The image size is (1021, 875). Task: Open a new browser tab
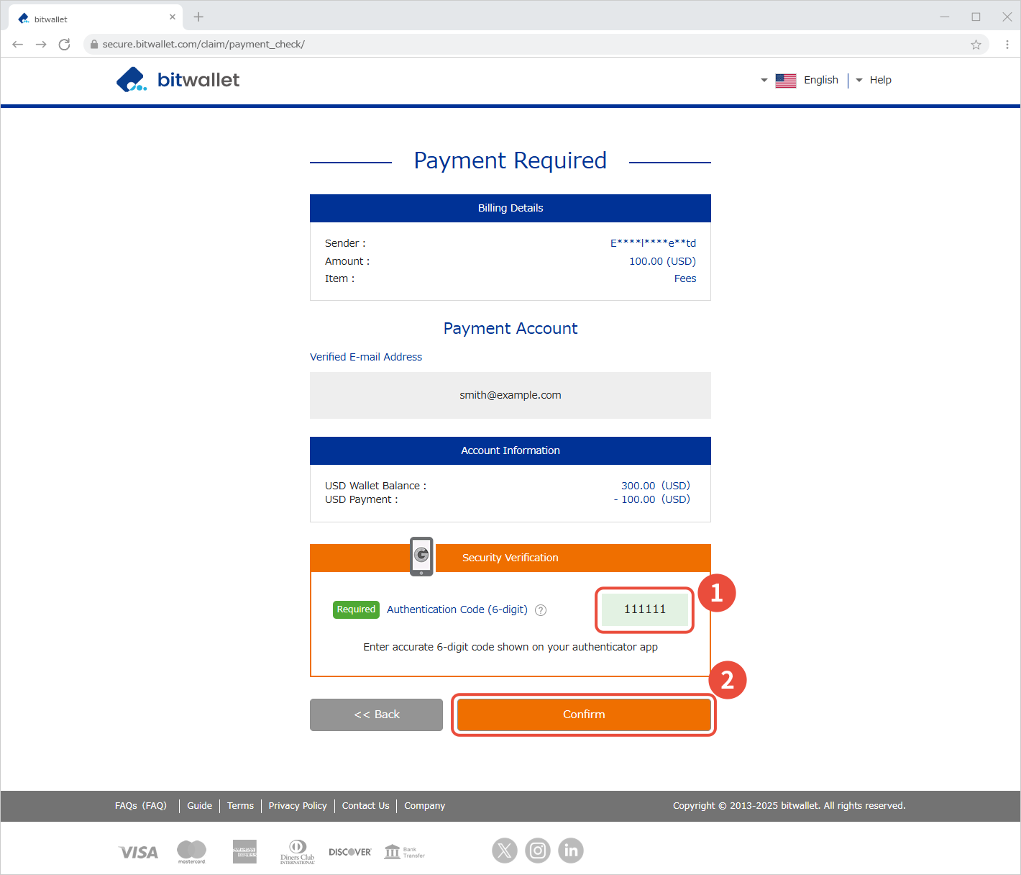click(x=198, y=17)
